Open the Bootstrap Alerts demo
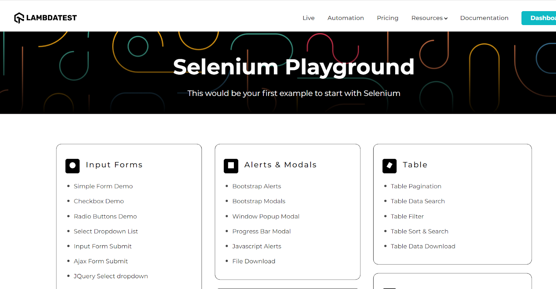The width and height of the screenshot is (556, 289). (256, 186)
